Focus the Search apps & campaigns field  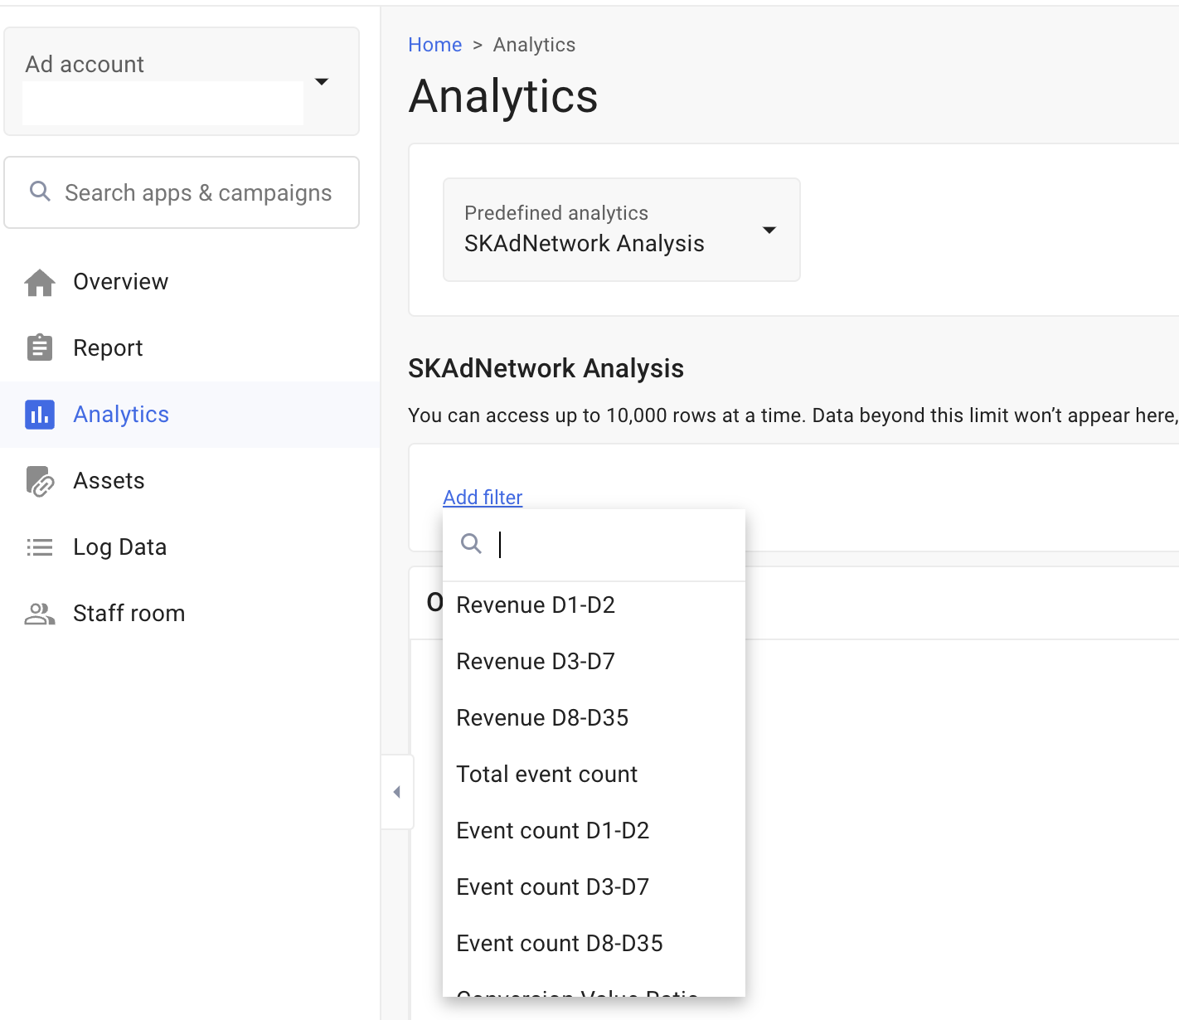(198, 193)
